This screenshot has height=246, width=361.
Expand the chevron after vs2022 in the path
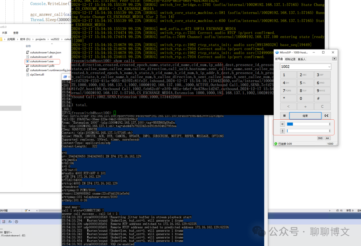pos(62,39)
